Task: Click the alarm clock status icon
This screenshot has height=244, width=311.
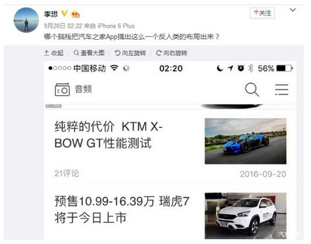Action: (x=241, y=69)
